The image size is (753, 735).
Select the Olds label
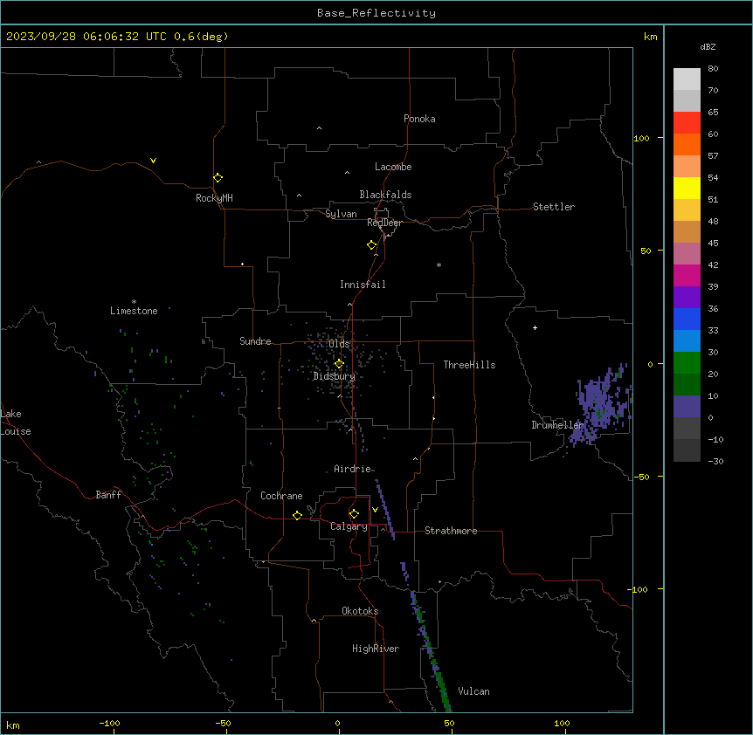click(x=339, y=344)
